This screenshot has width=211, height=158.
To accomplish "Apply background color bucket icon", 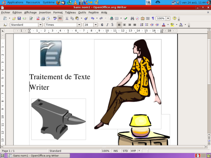I will click(x=181, y=25).
